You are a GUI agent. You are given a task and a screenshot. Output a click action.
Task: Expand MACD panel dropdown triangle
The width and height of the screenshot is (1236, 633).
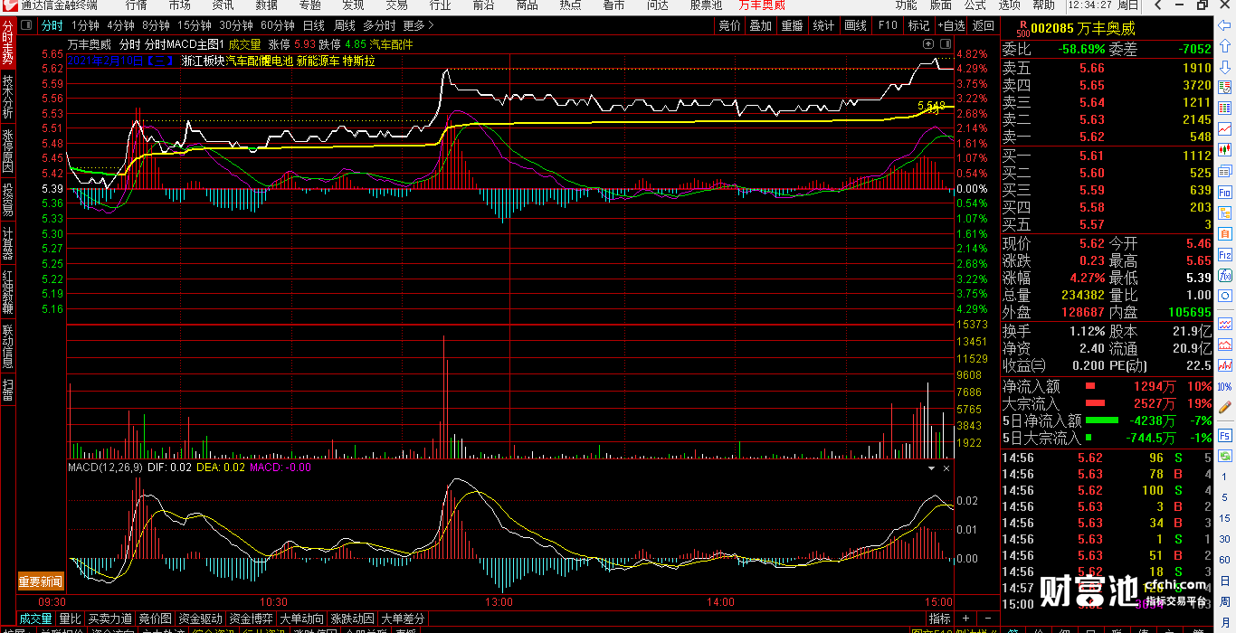931,468
